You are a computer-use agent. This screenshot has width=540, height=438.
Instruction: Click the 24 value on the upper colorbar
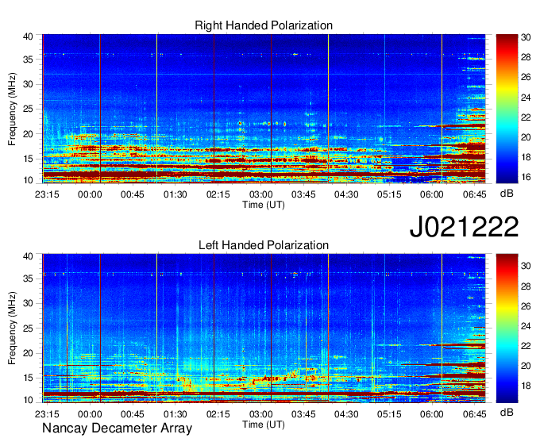(526, 98)
